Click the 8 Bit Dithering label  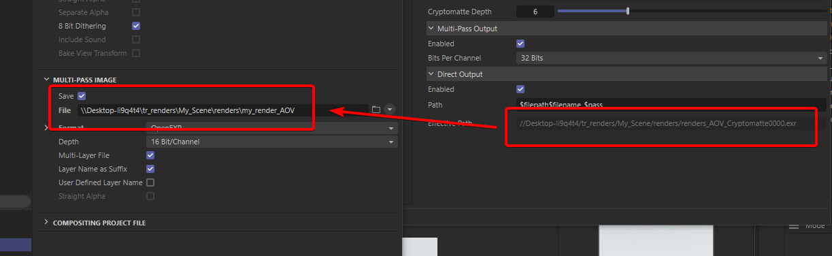(82, 26)
